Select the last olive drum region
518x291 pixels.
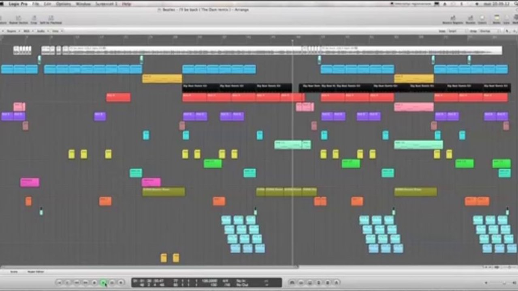(x=416, y=192)
